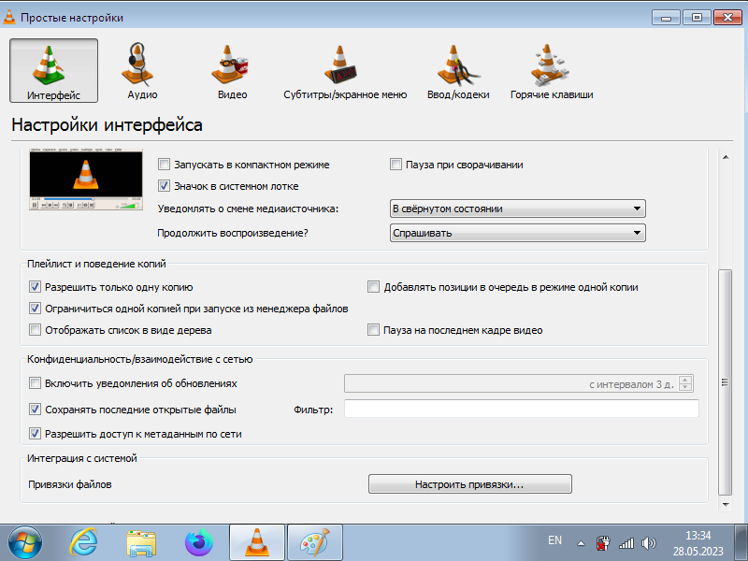Increase update interval with up arrow
The width and height of the screenshot is (748, 561).
(685, 380)
